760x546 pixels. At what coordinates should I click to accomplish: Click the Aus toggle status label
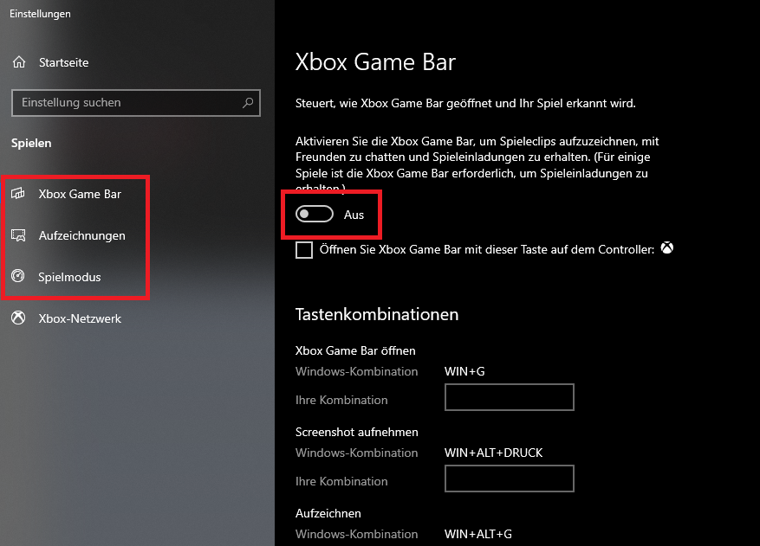[x=354, y=215]
